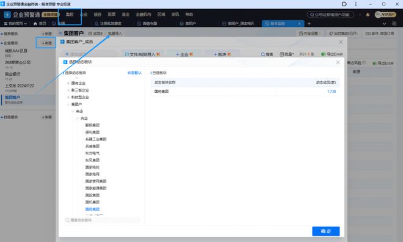The height and width of the screenshot is (242, 403).
Task: Add a new tab with the plus icon
Action: coord(309,23)
